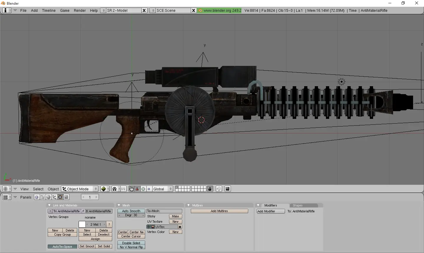Screen dimensions: 424x253
Task: Switch to Shading context sphere icon
Action: 49,197
